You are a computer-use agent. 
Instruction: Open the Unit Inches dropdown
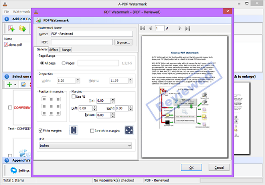pos(85,146)
